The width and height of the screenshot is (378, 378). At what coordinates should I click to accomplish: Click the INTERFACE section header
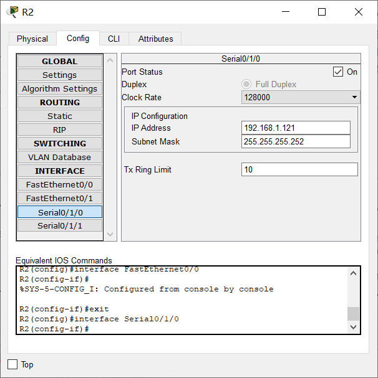pyautogui.click(x=60, y=171)
